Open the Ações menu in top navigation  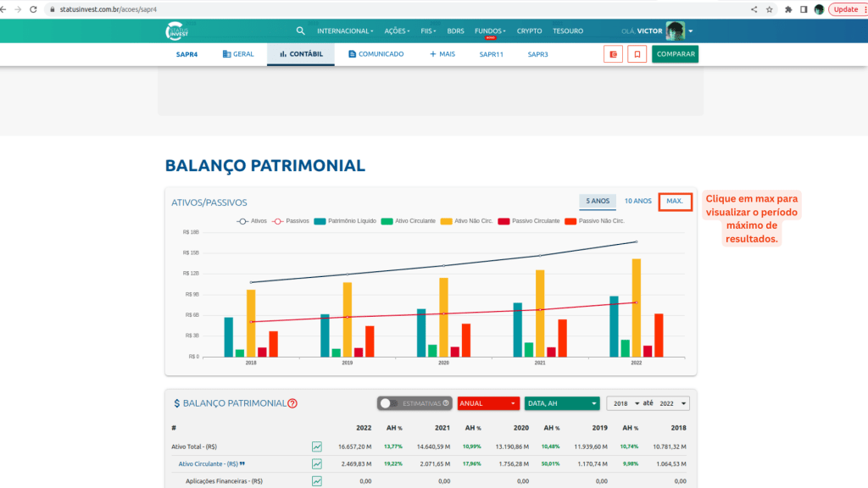pos(397,31)
